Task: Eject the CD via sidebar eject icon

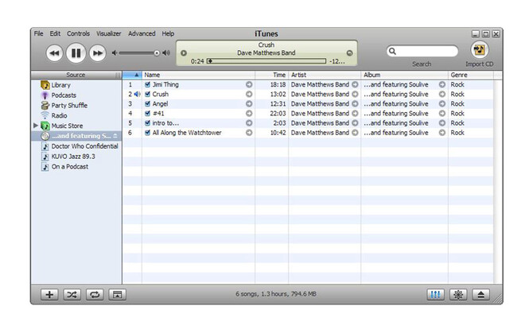Action: coord(115,136)
